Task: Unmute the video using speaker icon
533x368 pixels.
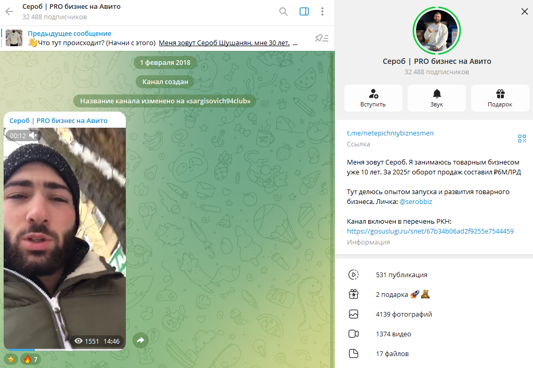Action: (x=33, y=135)
